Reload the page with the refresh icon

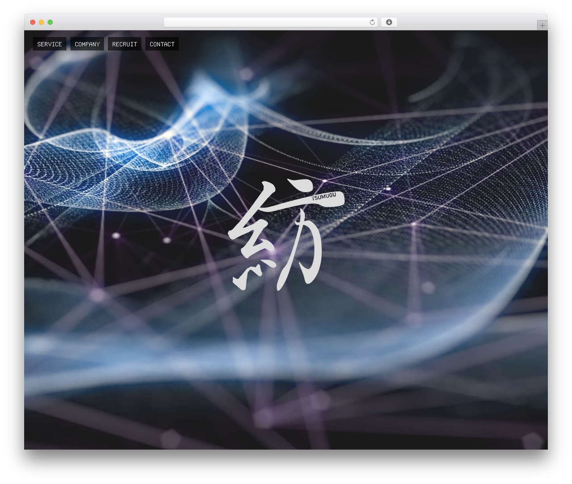372,22
